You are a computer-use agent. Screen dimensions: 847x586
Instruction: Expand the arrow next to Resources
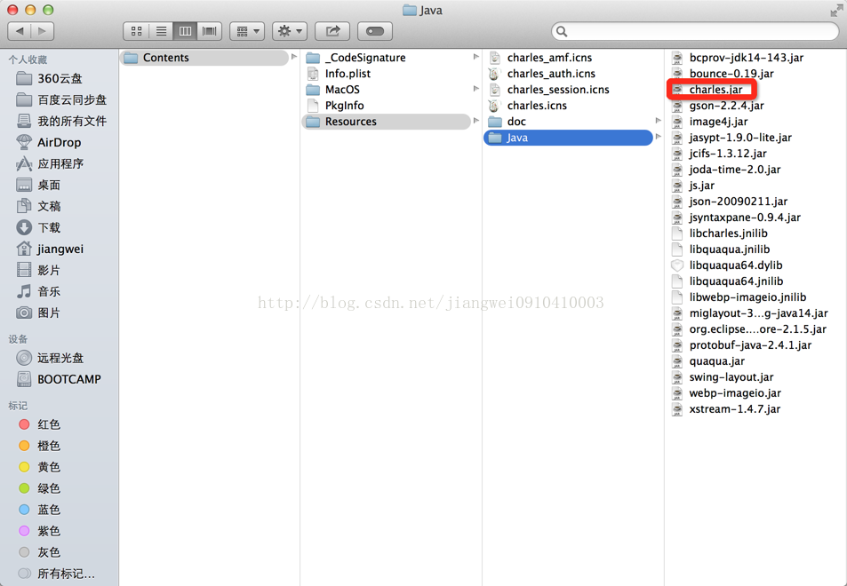pyautogui.click(x=475, y=121)
